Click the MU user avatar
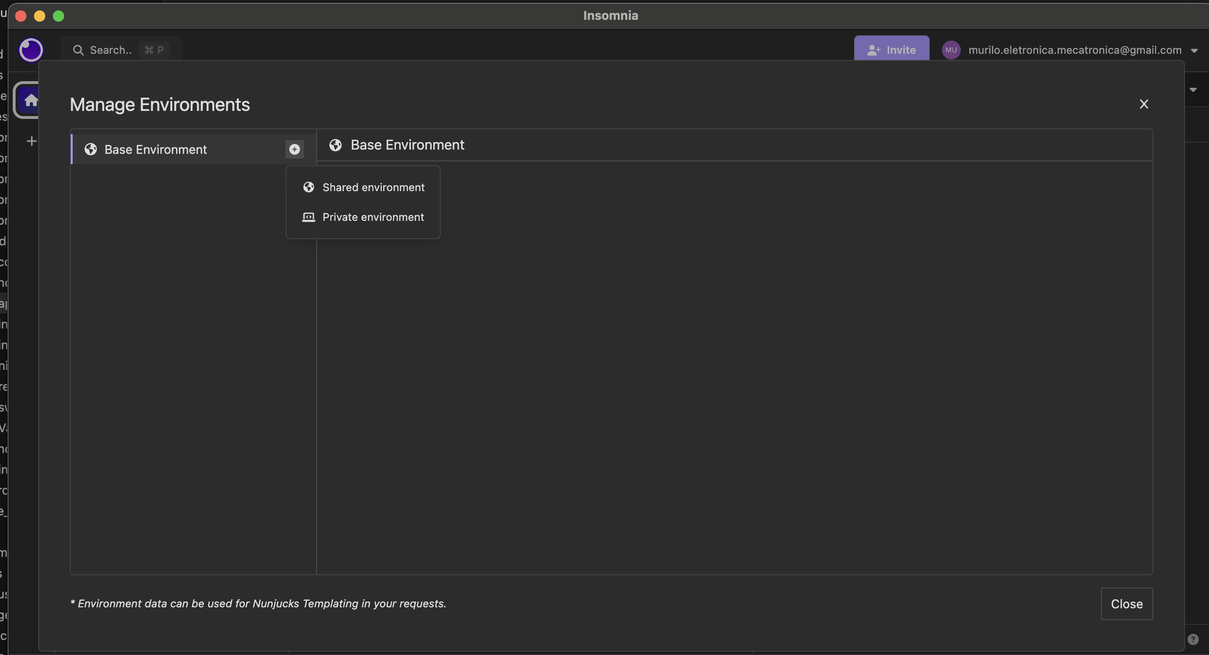 [951, 50]
